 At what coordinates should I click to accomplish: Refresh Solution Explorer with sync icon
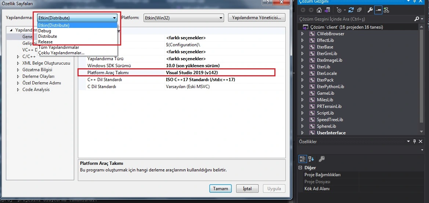tap(352, 10)
